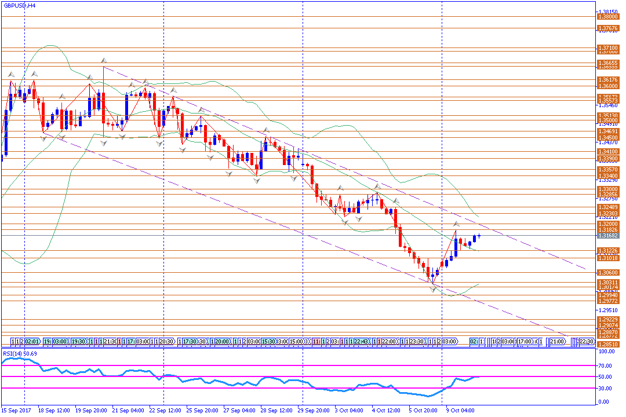Click the 15 Sep 2017 date label

pos(16,410)
